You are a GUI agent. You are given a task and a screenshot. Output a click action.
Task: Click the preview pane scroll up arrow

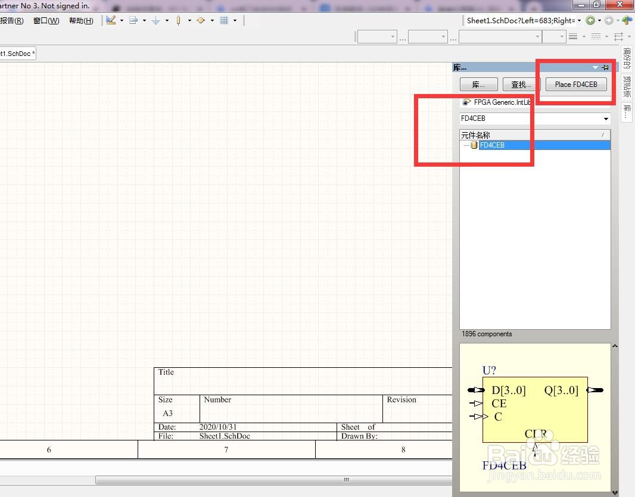(615, 346)
